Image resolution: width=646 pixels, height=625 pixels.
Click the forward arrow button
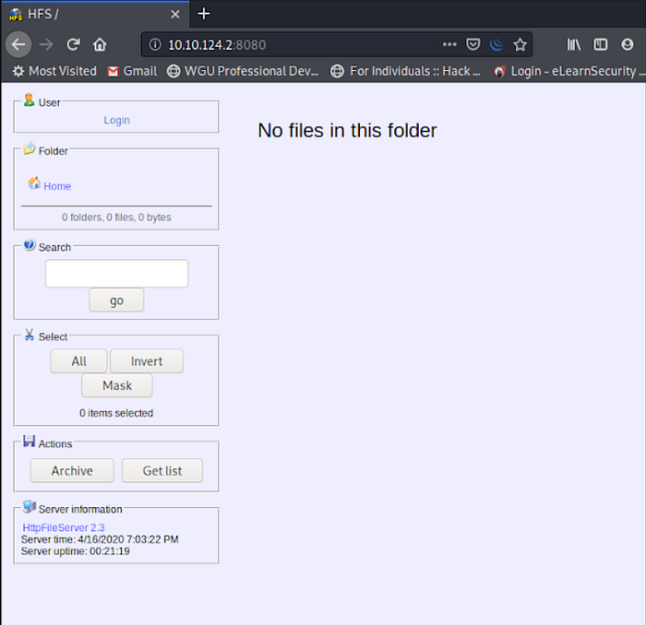point(46,44)
